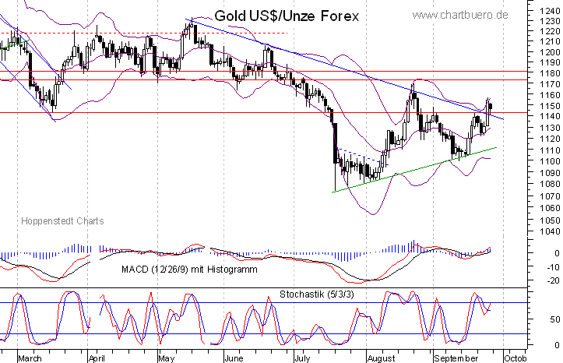Select the June label on time axis
Image resolution: width=563 pixels, height=363 pixels.
point(234,357)
